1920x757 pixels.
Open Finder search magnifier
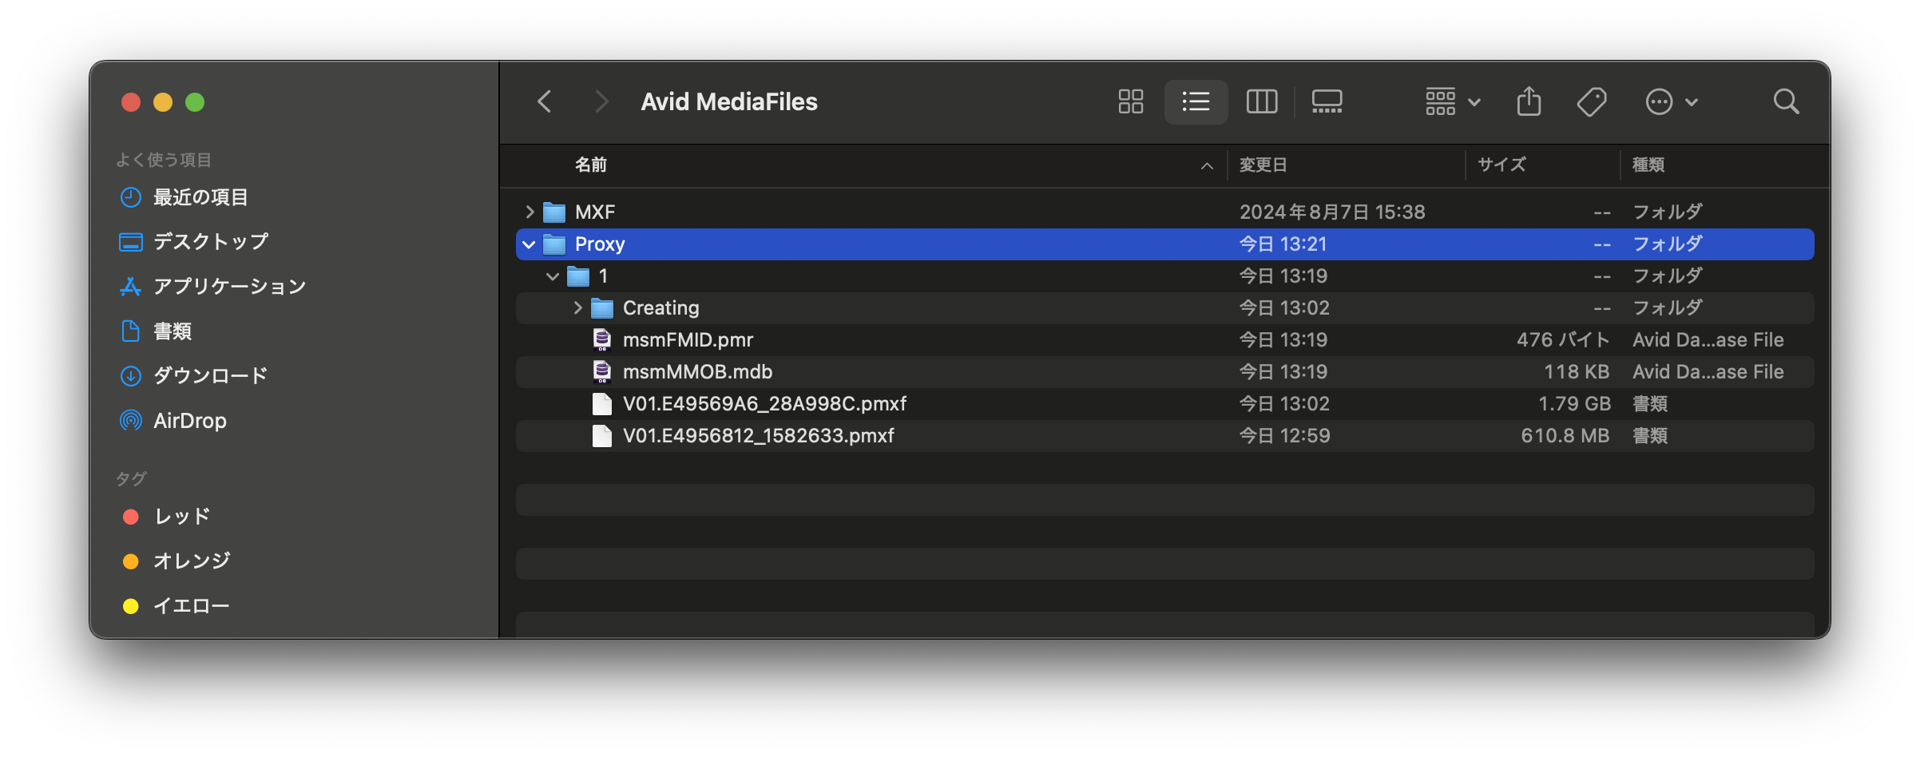coord(1786,101)
